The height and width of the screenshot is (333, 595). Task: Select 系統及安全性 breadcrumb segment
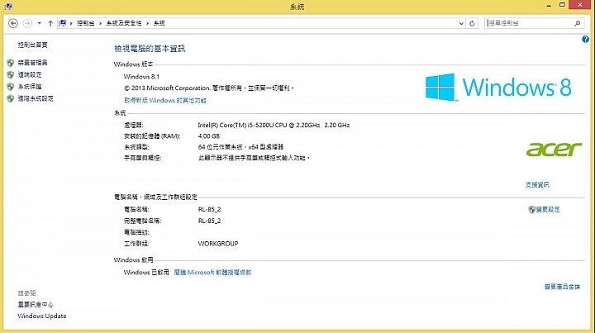(124, 23)
